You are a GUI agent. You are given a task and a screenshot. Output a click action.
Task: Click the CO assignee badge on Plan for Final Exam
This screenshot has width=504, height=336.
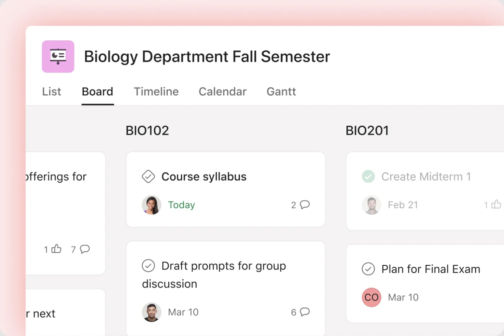[x=371, y=297]
